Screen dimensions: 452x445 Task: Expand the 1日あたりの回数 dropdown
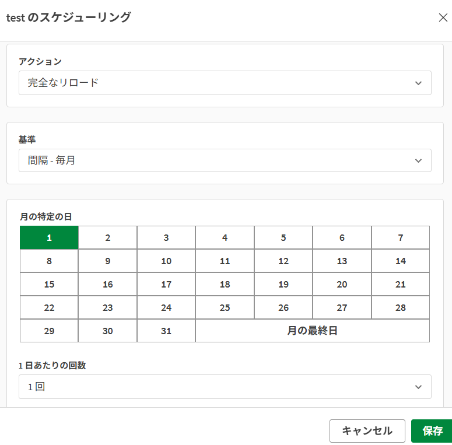(x=225, y=387)
